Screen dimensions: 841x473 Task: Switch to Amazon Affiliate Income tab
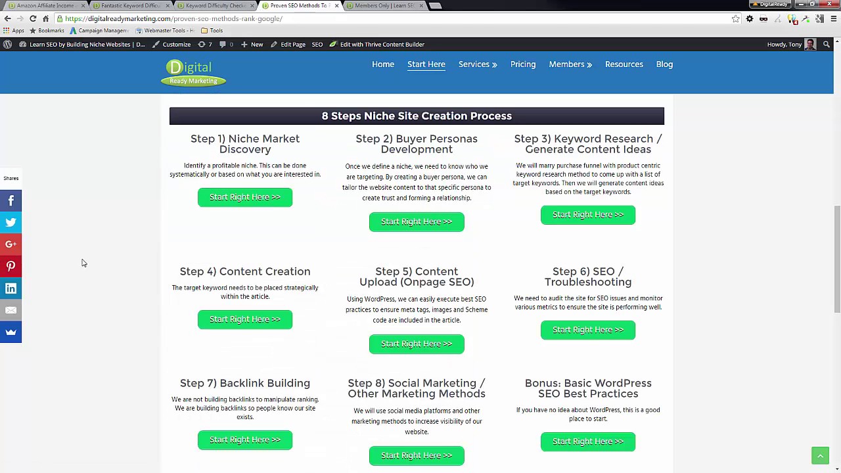coord(45,5)
